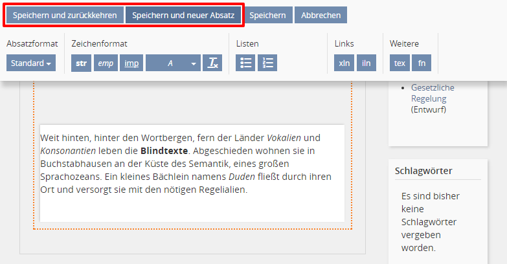
Task: Open the 'Standard' Absatzformat dropdown
Action: point(31,63)
